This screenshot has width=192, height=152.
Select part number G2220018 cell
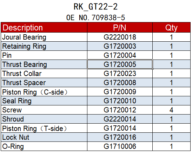(120, 37)
